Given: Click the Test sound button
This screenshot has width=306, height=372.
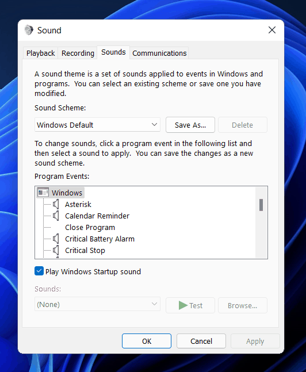Looking at the screenshot, I should click(190, 305).
